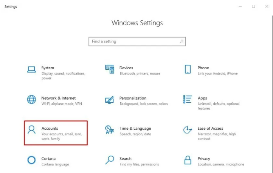Maximize the Settings window
This screenshot has width=273, height=173.
253,6
